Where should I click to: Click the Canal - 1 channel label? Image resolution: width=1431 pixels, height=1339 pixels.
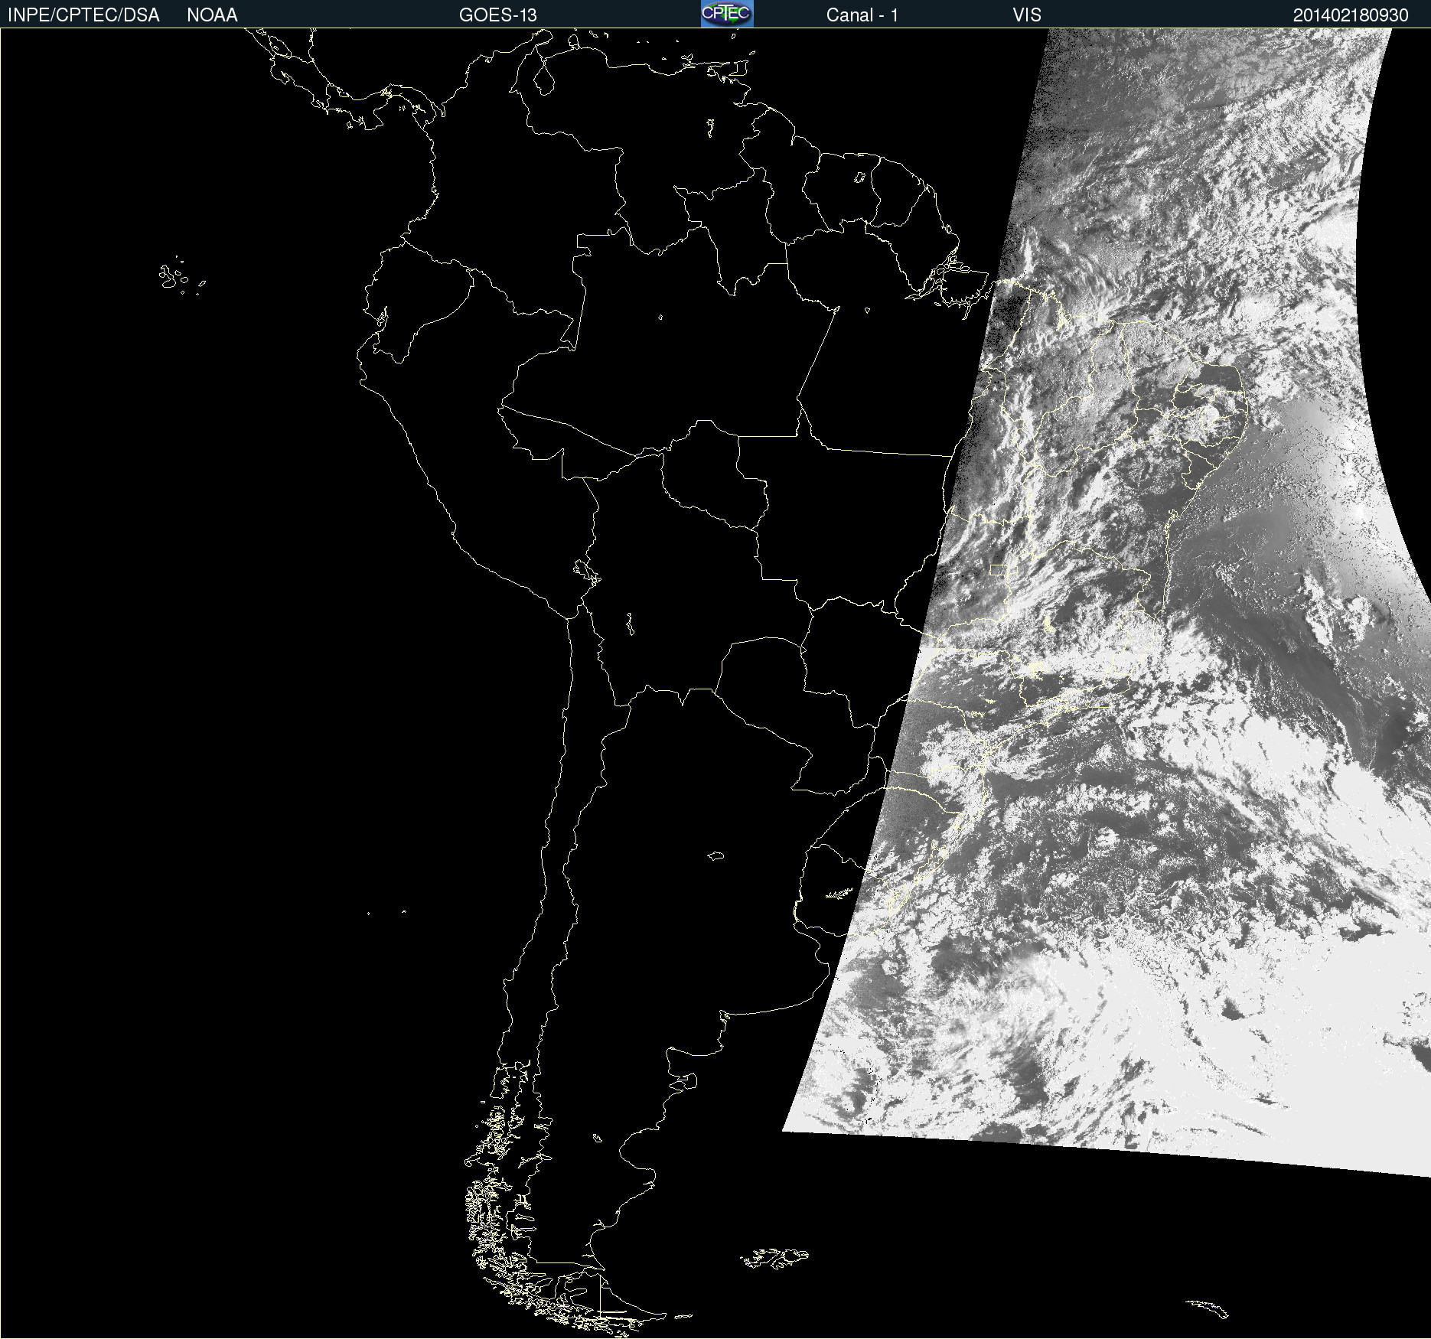point(862,15)
